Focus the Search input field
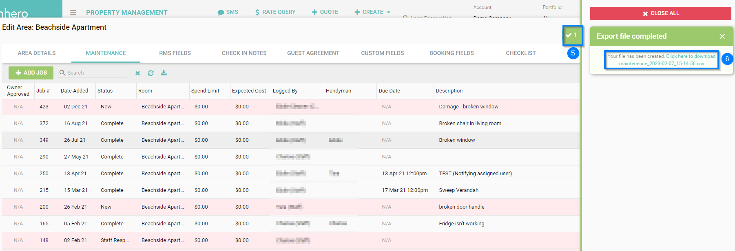This screenshot has height=251, width=735. pyautogui.click(x=96, y=73)
